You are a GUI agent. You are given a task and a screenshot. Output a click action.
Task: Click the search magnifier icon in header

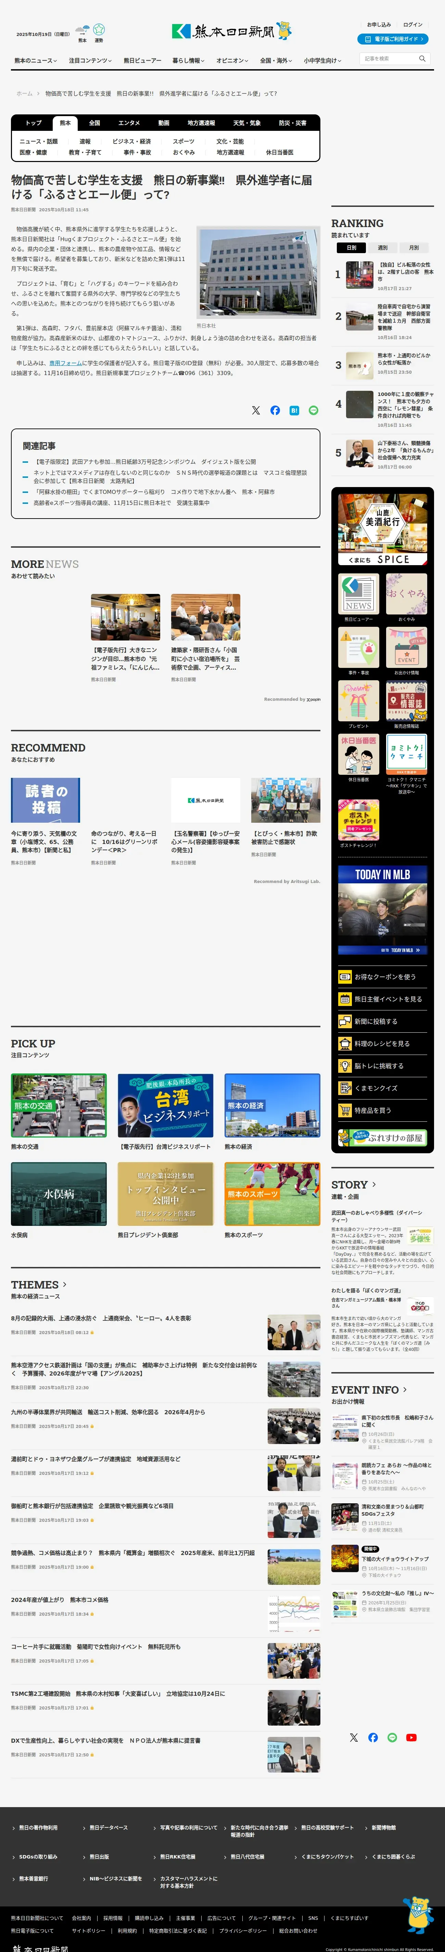[x=422, y=58]
